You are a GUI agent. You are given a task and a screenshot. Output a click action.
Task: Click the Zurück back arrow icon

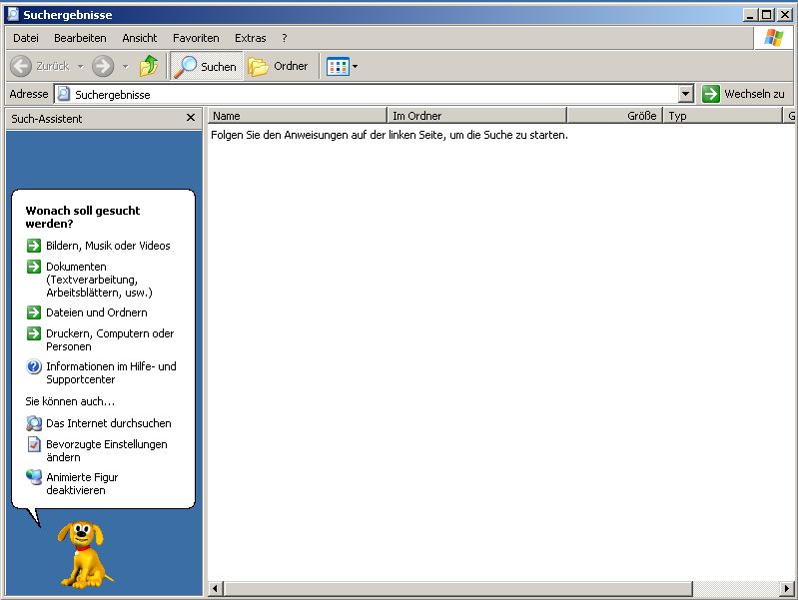click(21, 66)
